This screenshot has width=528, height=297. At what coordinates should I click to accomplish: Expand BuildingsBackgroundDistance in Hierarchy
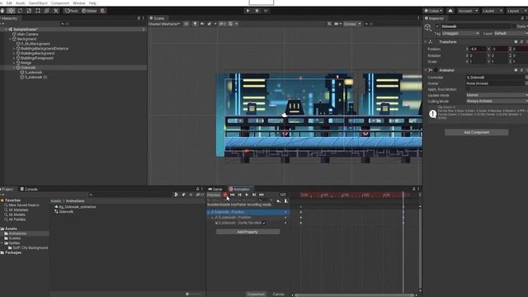pos(14,49)
